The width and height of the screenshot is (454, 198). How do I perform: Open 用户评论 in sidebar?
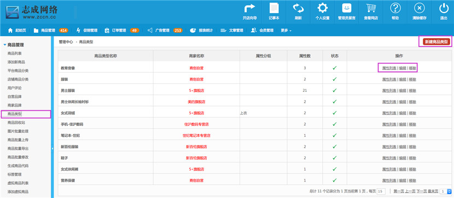14,88
